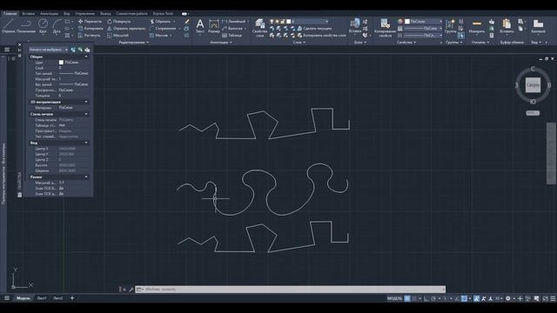Collapse the Стиль печати properties section
Screen dimensions: 557x313
pyautogui.click(x=86, y=114)
